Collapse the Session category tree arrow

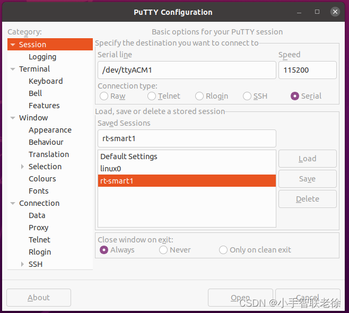[13, 45]
